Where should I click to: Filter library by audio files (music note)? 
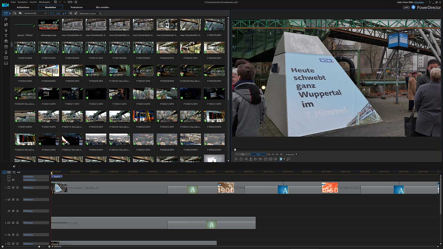point(64,13)
